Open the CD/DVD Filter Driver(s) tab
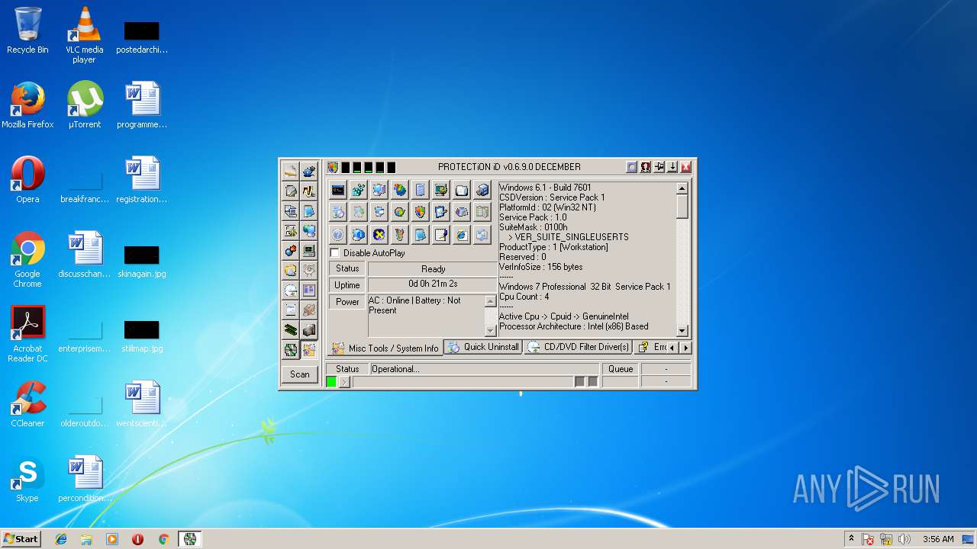Image resolution: width=977 pixels, height=549 pixels. point(579,347)
